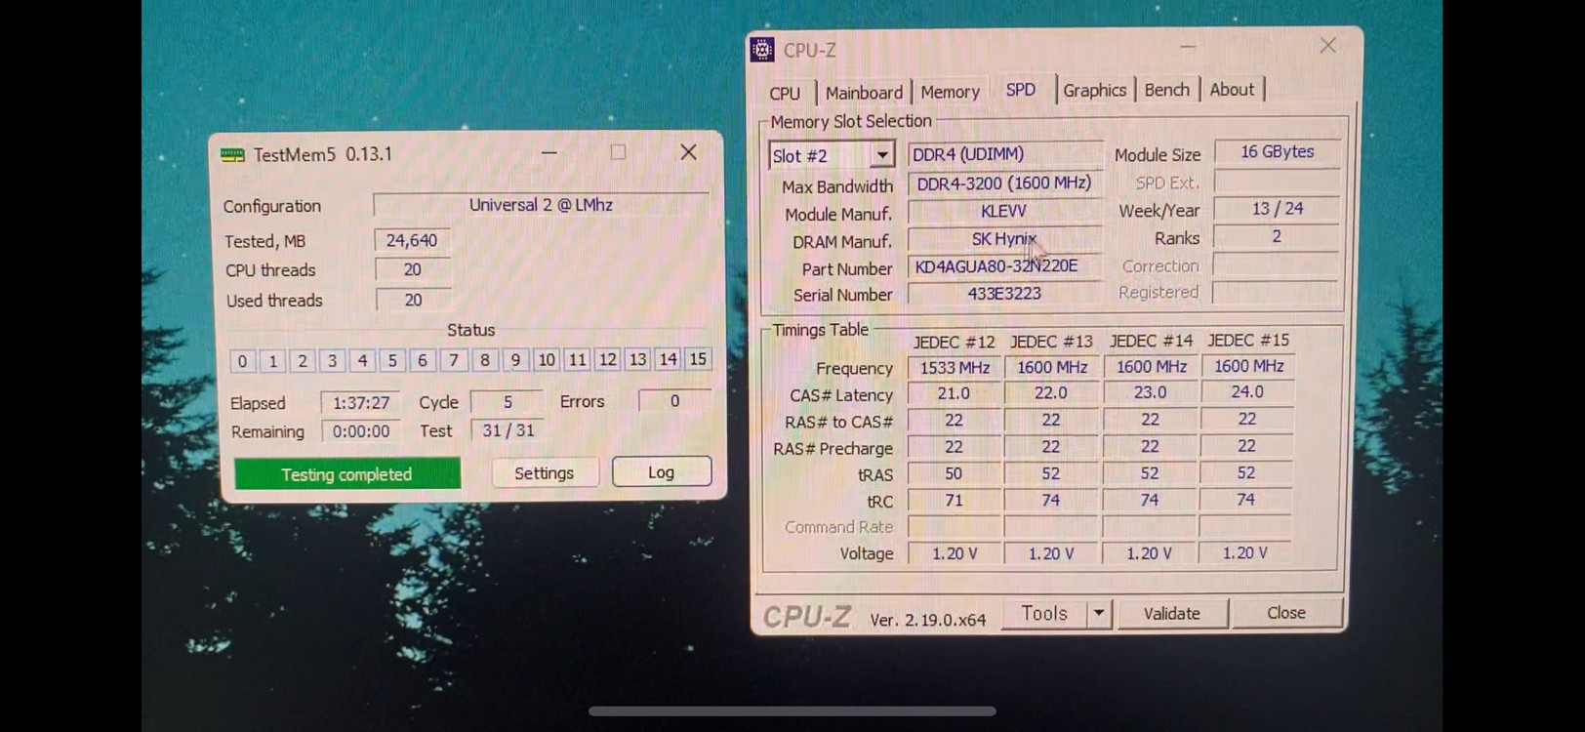Click the Module Manuf. value KLEVV
This screenshot has width=1585, height=732.
1004,211
